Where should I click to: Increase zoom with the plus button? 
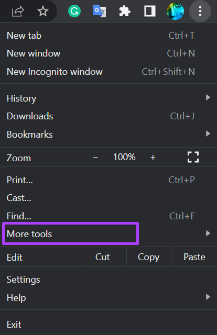pyautogui.click(x=153, y=157)
